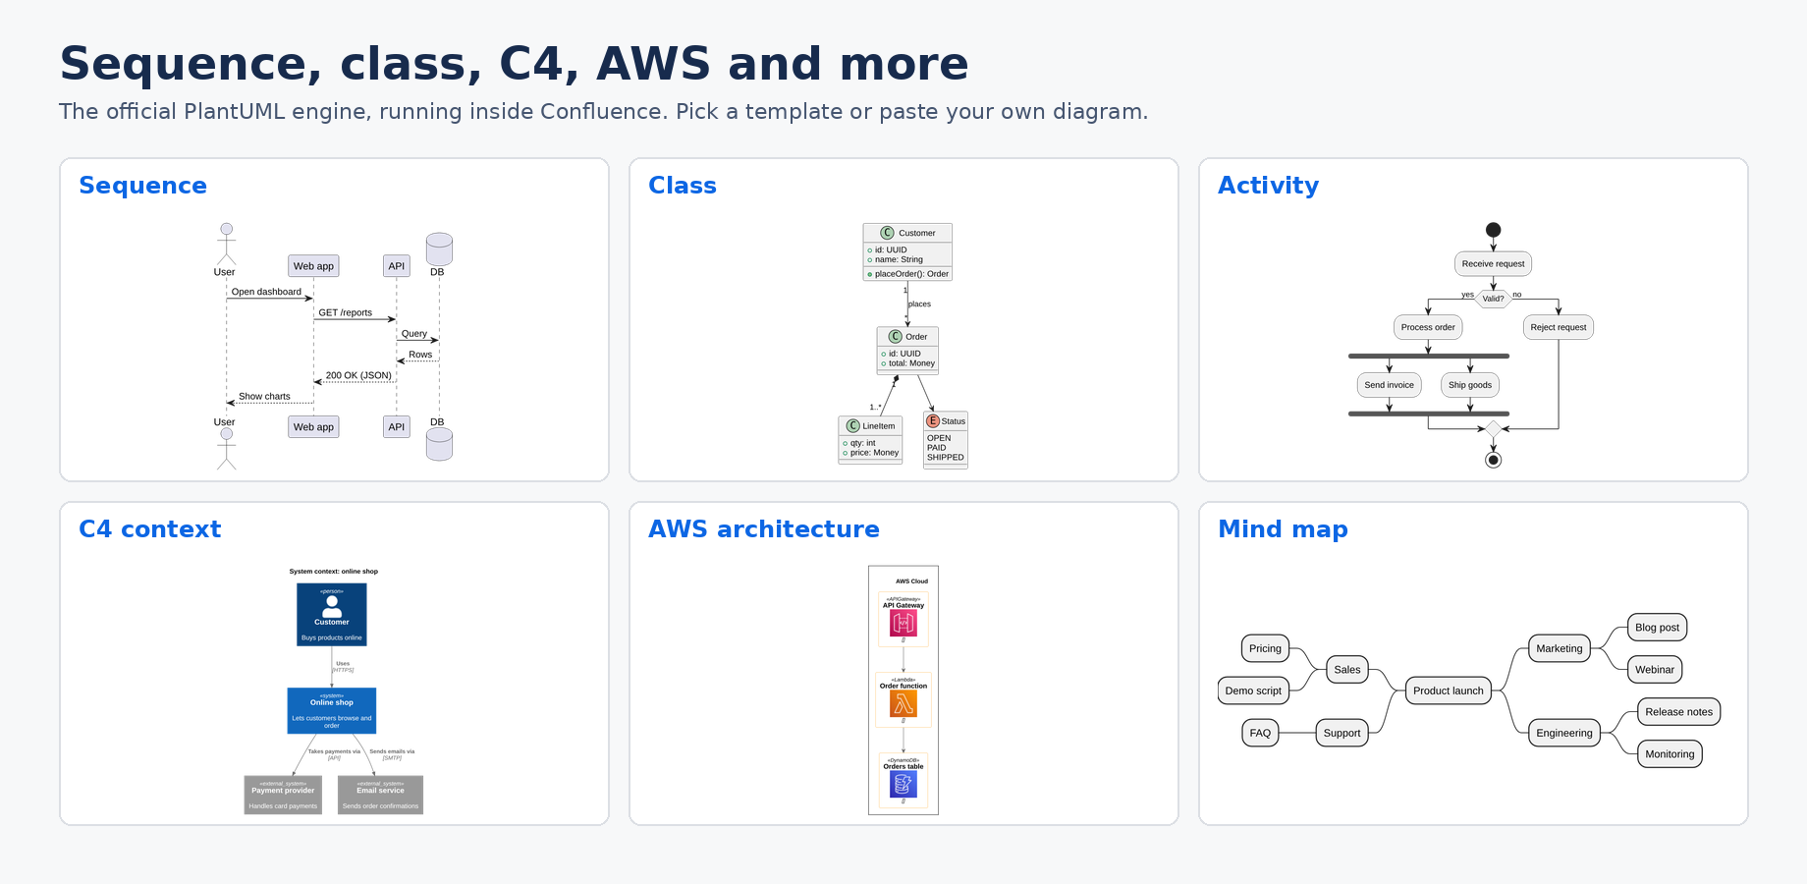Screen dimensions: 1807x884
Task: Click the activity end node circle
Action: 1493,460
